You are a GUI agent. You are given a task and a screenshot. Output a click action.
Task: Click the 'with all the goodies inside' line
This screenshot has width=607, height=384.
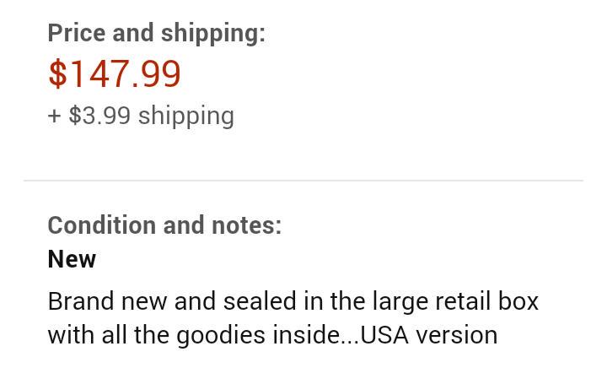[x=272, y=335]
